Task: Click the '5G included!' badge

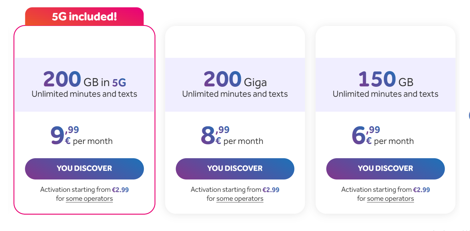Action: [84, 16]
